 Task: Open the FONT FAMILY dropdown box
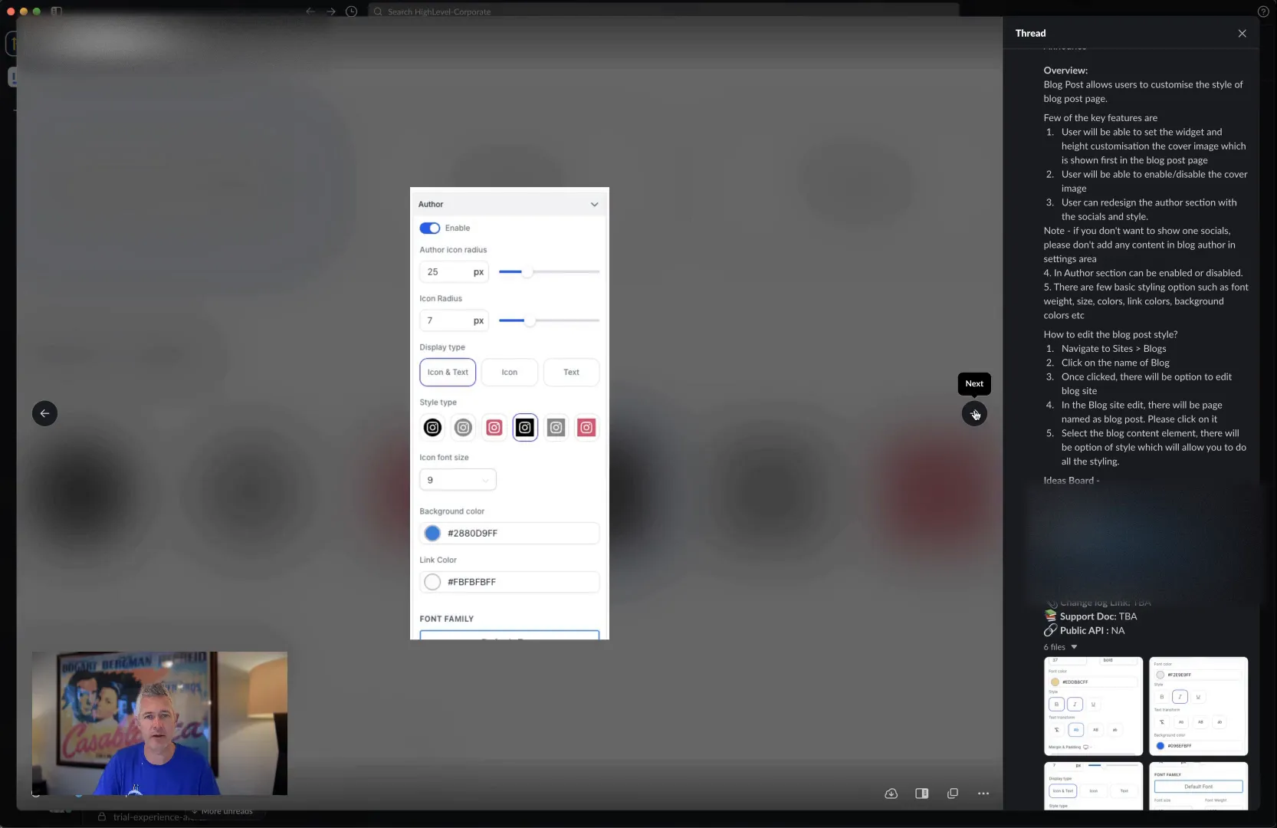click(x=510, y=635)
